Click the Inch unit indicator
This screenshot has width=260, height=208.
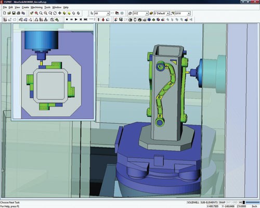tap(254, 206)
